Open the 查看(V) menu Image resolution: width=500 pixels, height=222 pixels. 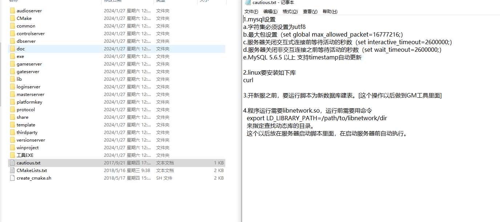pos(310,12)
